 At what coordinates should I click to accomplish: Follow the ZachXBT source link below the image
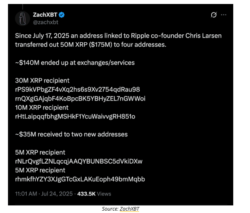coord(129,209)
